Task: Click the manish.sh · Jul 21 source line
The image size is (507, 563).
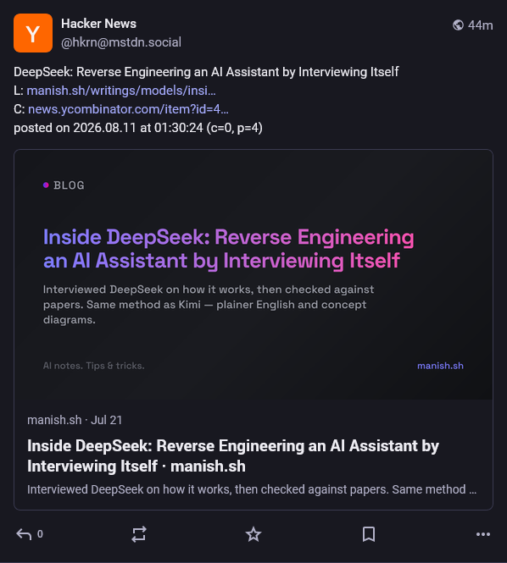Action: point(75,420)
